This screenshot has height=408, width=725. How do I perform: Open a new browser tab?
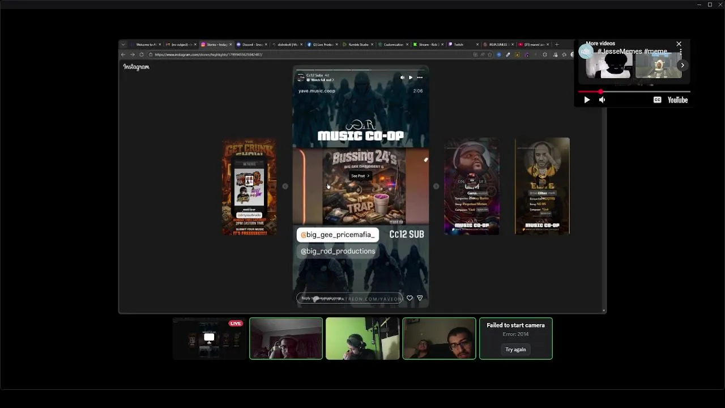click(557, 44)
